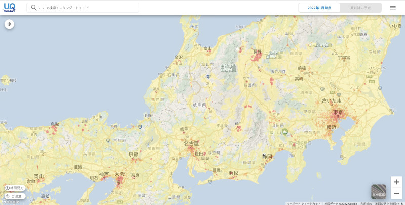Image resolution: width=405 pixels, height=205 pixels.
Task: Open the hamburger menu
Action: coord(393,8)
